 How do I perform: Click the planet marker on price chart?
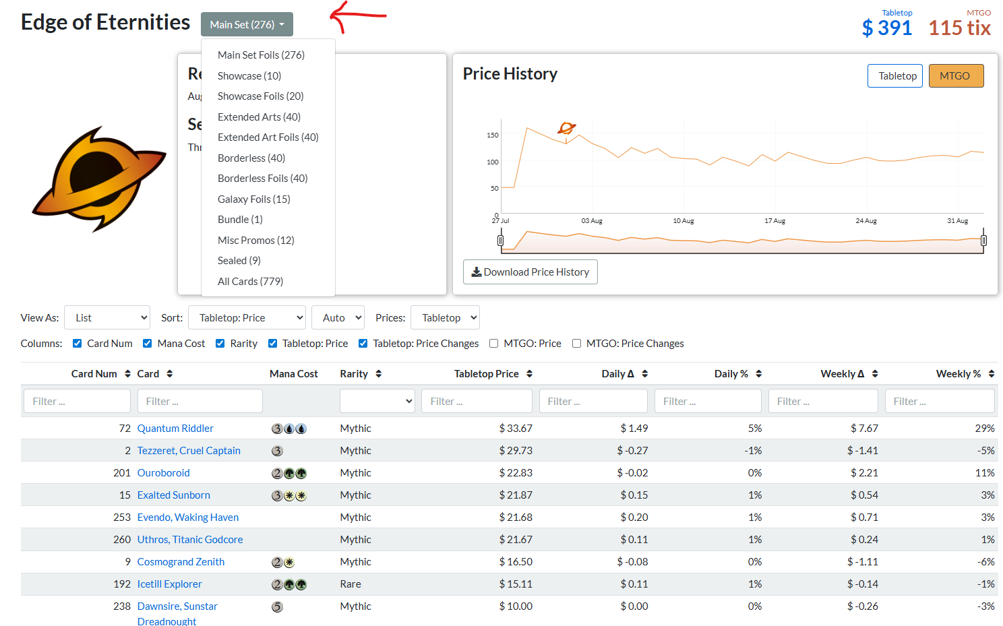pos(567,128)
